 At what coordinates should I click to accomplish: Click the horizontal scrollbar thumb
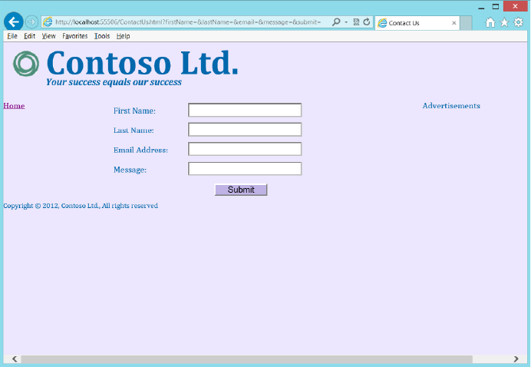(247, 359)
